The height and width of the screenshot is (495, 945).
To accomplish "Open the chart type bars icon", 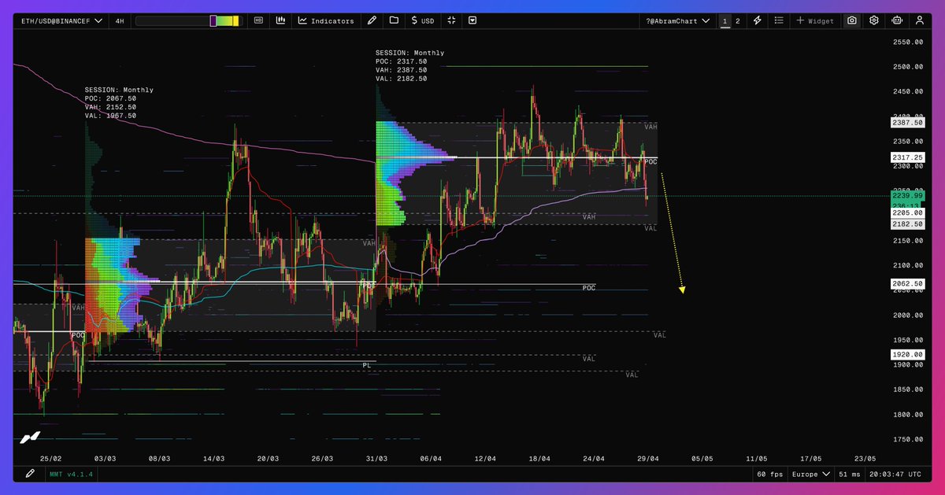I will (280, 21).
